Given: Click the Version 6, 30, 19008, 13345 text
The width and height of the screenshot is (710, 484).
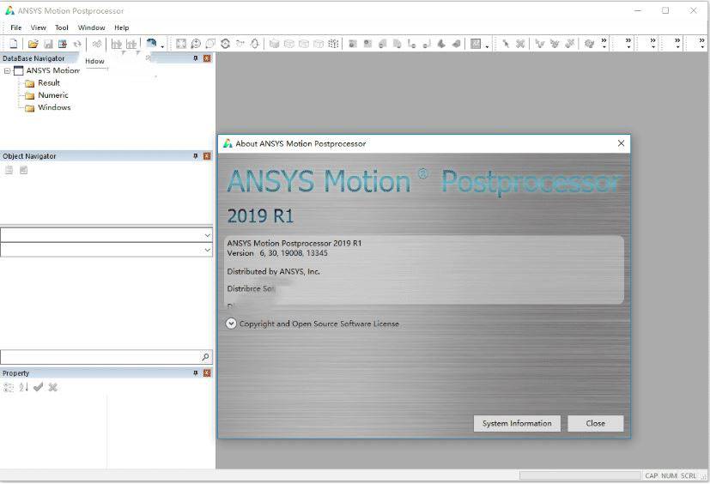Looking at the screenshot, I should [277, 253].
